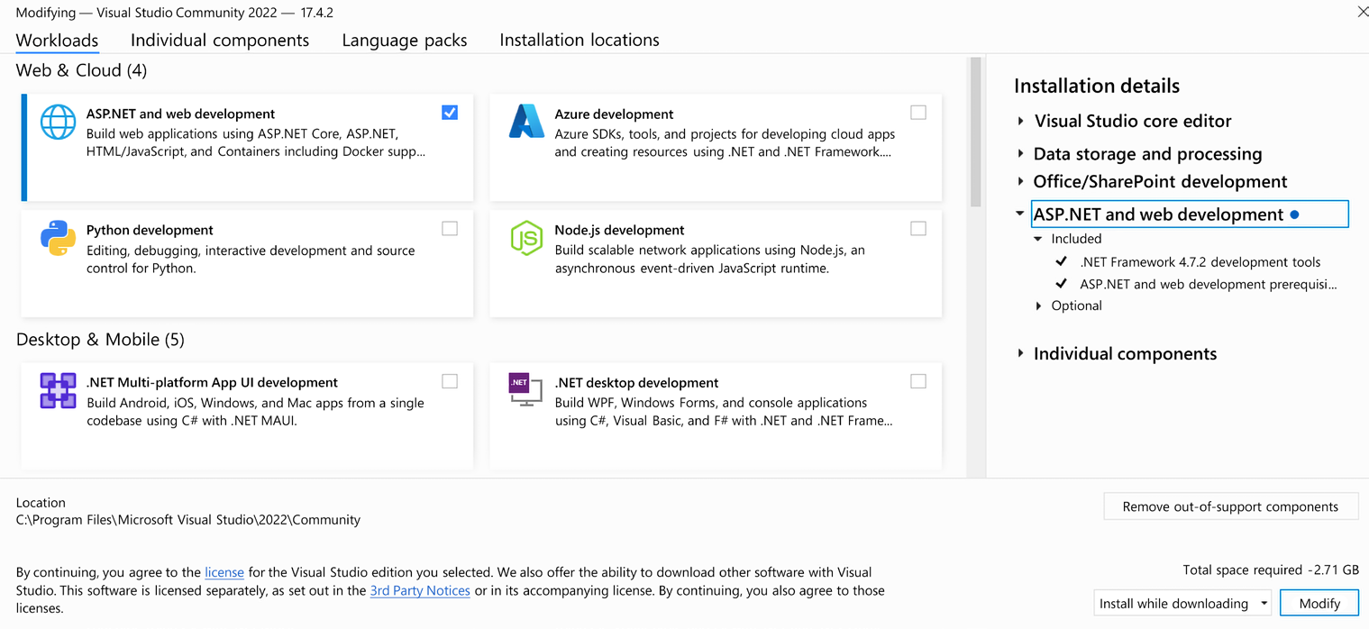
Task: Click the Web & Cloud (4) heading
Action: point(81,70)
